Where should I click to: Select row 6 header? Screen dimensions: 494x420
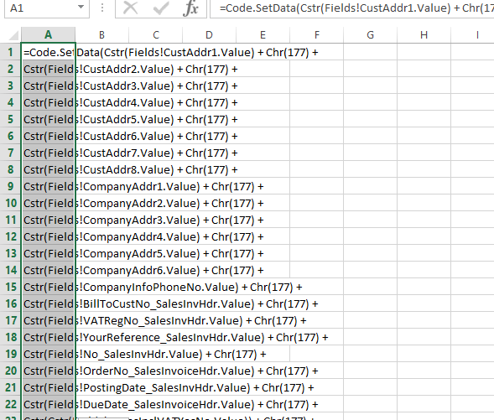pyautogui.click(x=10, y=136)
